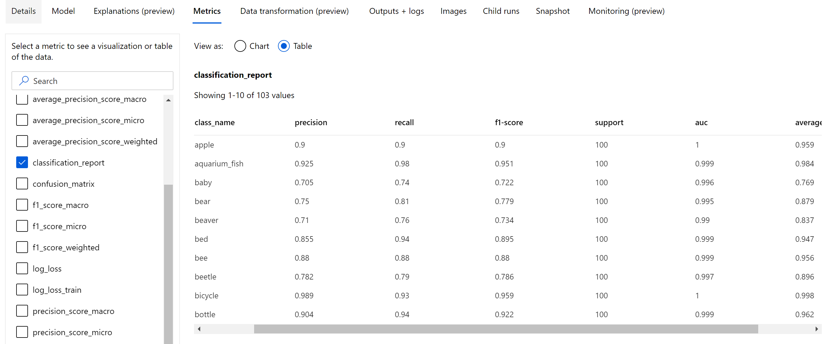Enable precision_score_macro checkbox
This screenshot has height=344, width=828.
(x=21, y=311)
